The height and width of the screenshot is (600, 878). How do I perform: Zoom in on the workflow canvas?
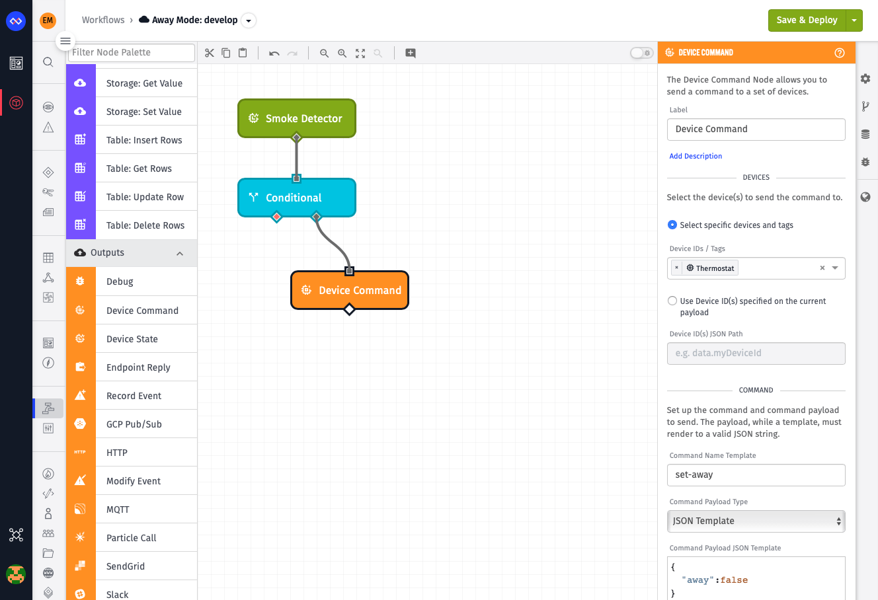point(342,53)
